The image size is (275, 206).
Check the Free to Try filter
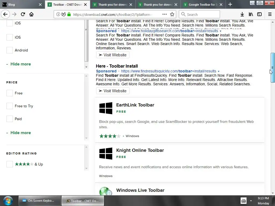10,106
